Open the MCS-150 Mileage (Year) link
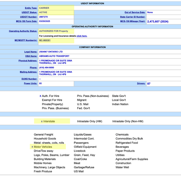This screenshot has height=176, width=181. pyautogui.click(x=133, y=21)
